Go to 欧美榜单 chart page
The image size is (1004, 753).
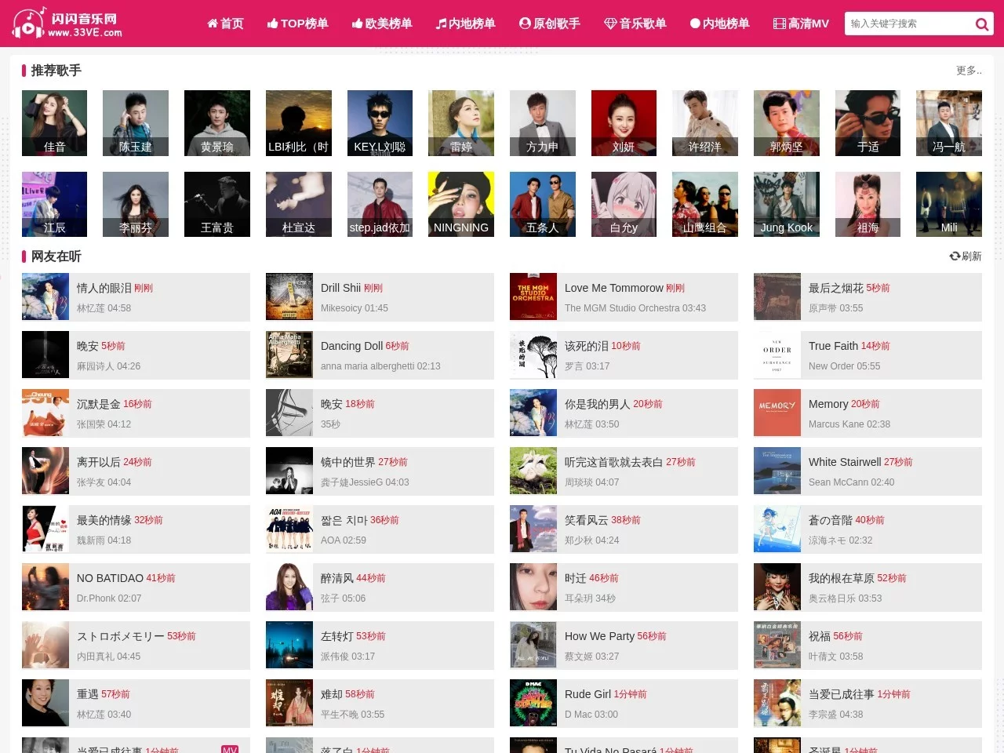click(x=382, y=24)
